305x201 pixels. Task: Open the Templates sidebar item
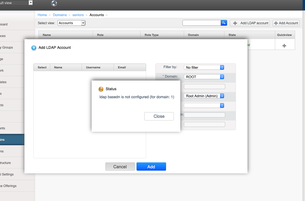pos(12,82)
